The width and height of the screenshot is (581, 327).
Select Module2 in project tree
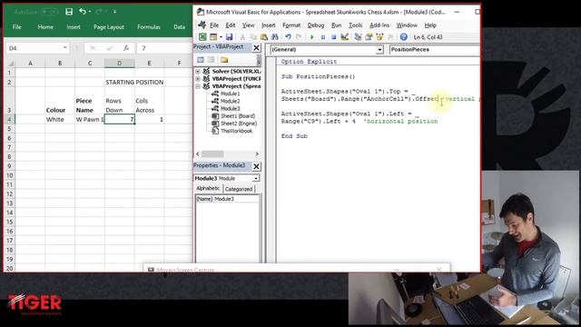230,101
